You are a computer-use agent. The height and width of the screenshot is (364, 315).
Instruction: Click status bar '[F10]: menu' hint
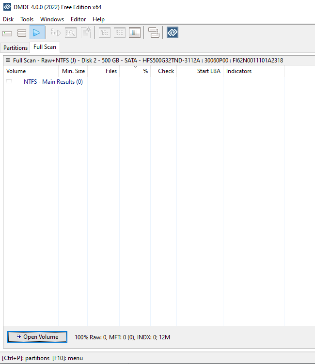68,358
